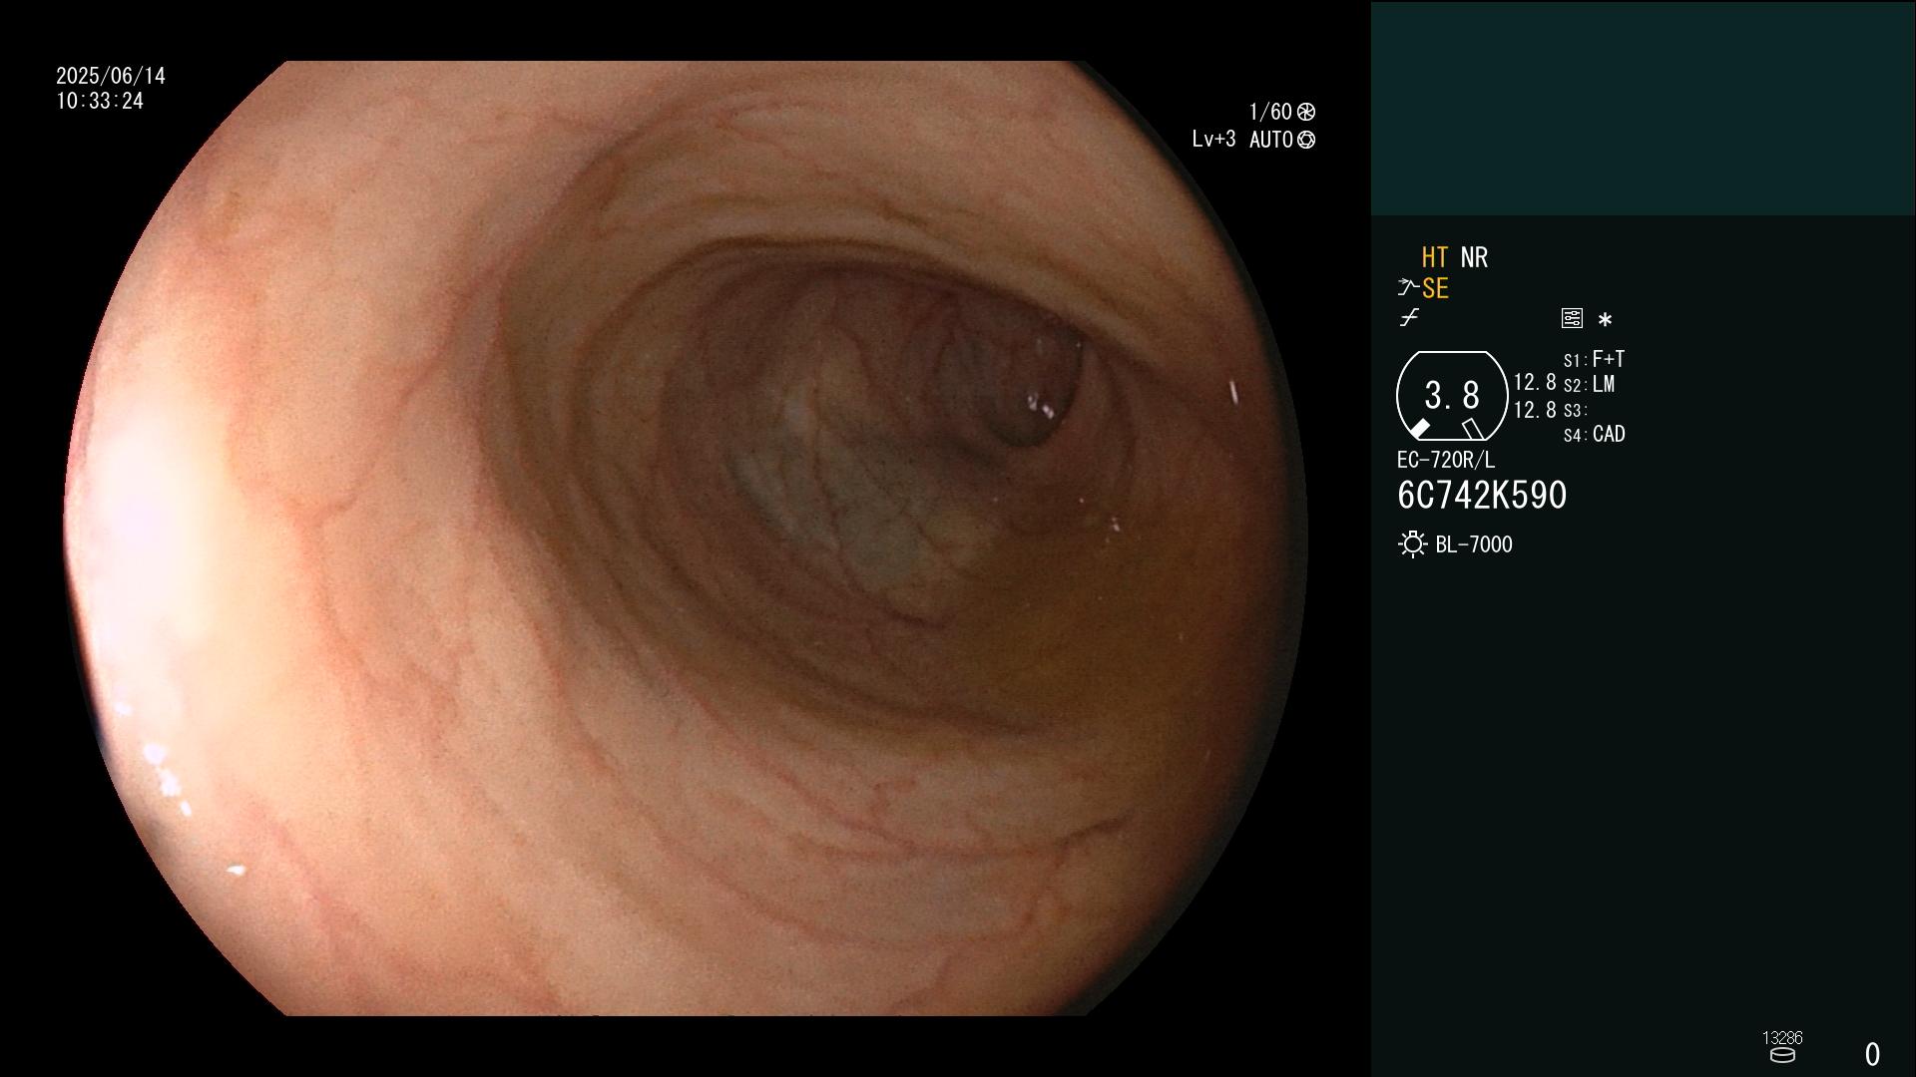Screen dimensions: 1916x1077
Task: Click the shutter speed icon after 1/60
Action: pyautogui.click(x=1305, y=112)
